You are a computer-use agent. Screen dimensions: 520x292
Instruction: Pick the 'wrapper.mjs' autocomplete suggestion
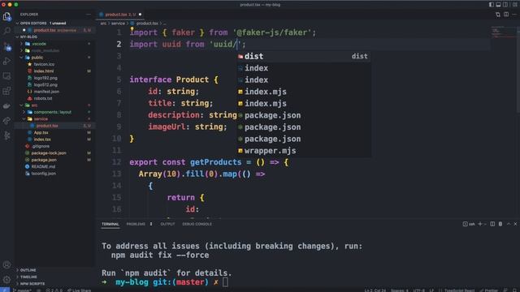(303, 151)
